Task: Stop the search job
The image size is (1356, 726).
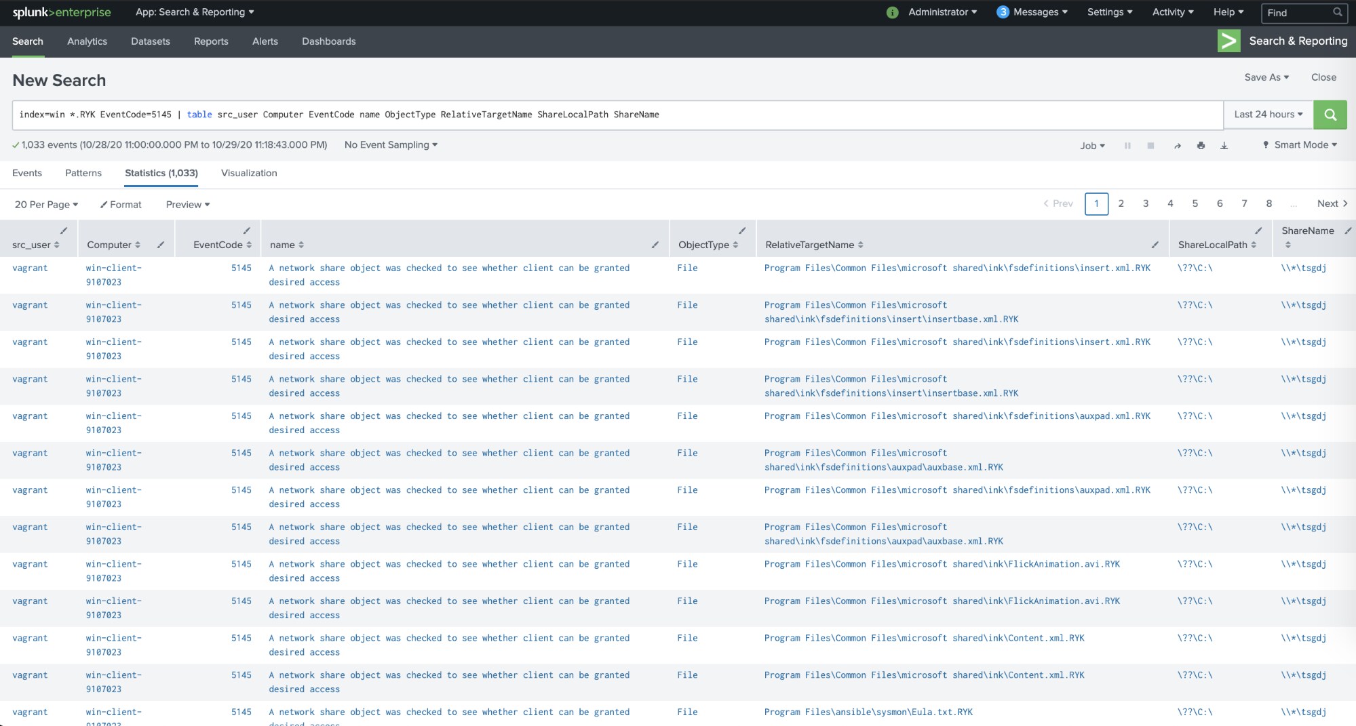Action: click(x=1150, y=145)
